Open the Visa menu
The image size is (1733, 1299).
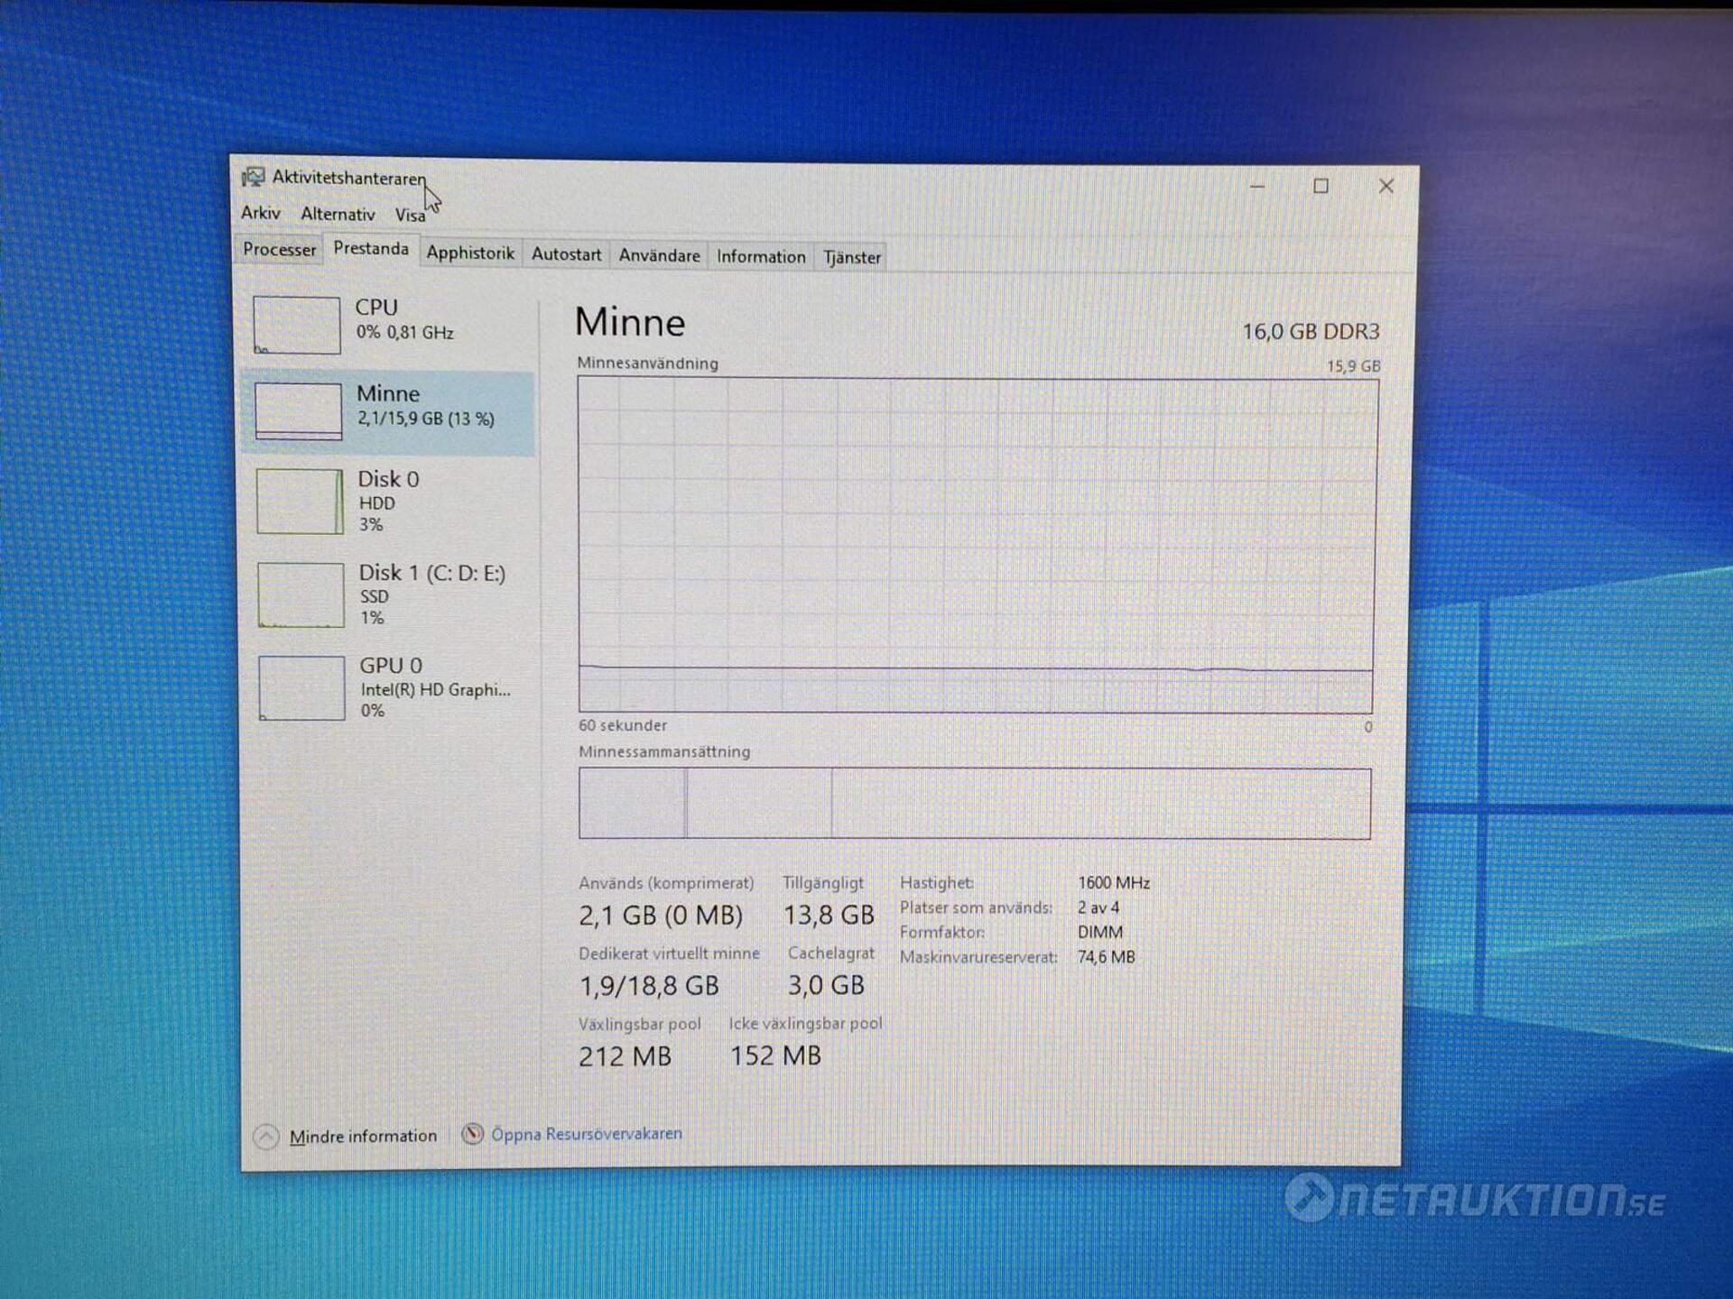pos(409,216)
